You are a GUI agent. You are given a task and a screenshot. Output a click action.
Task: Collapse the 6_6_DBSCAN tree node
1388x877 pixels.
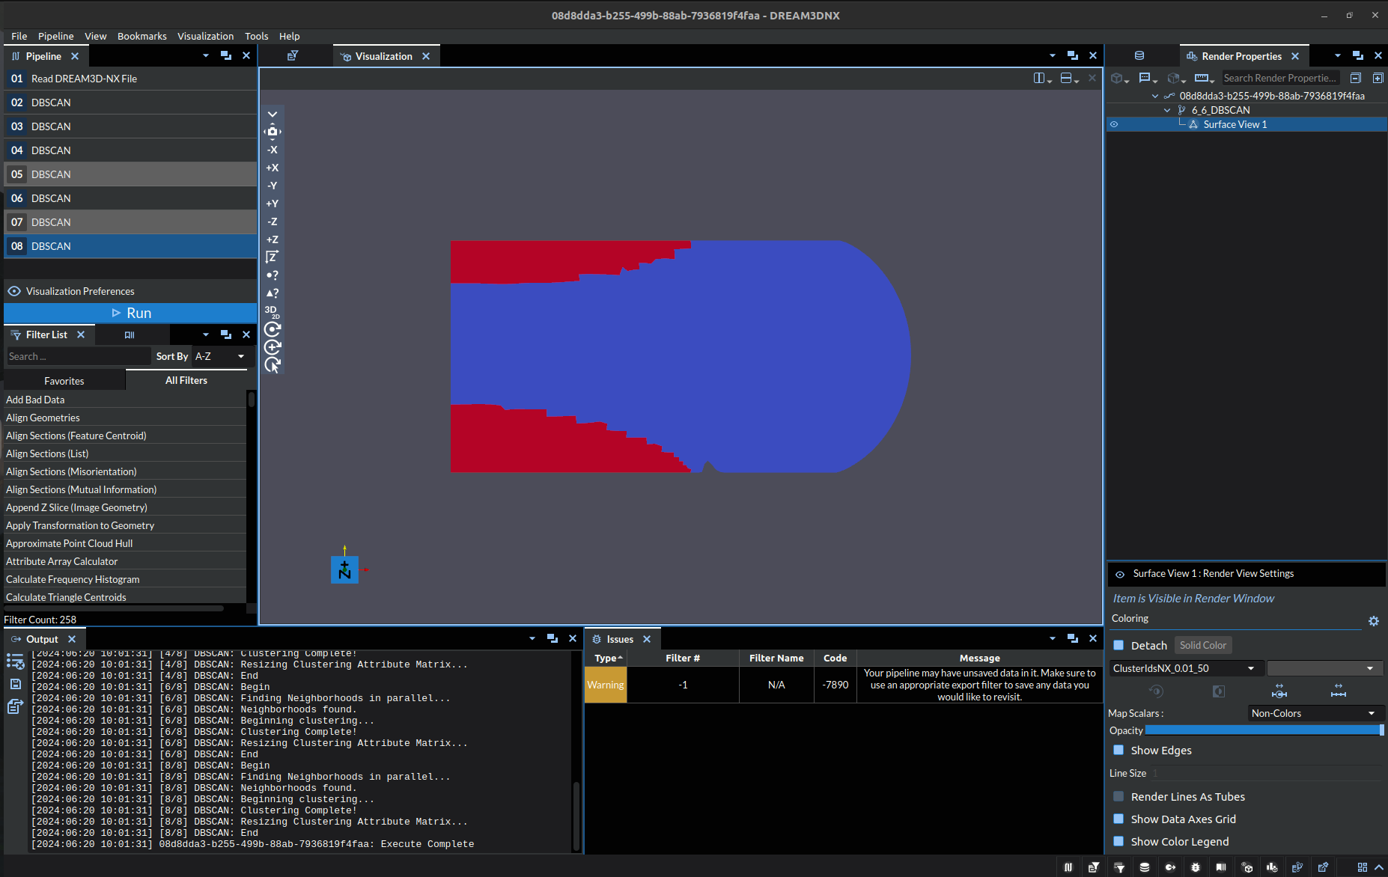(x=1166, y=110)
